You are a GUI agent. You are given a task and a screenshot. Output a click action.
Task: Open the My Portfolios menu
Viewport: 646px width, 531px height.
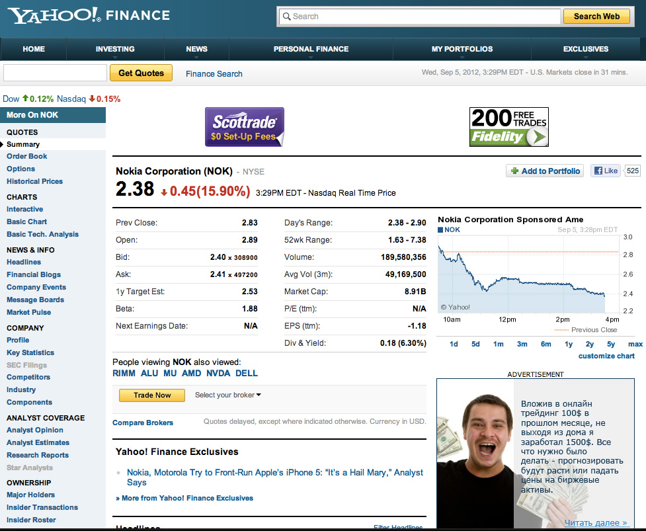coord(462,49)
